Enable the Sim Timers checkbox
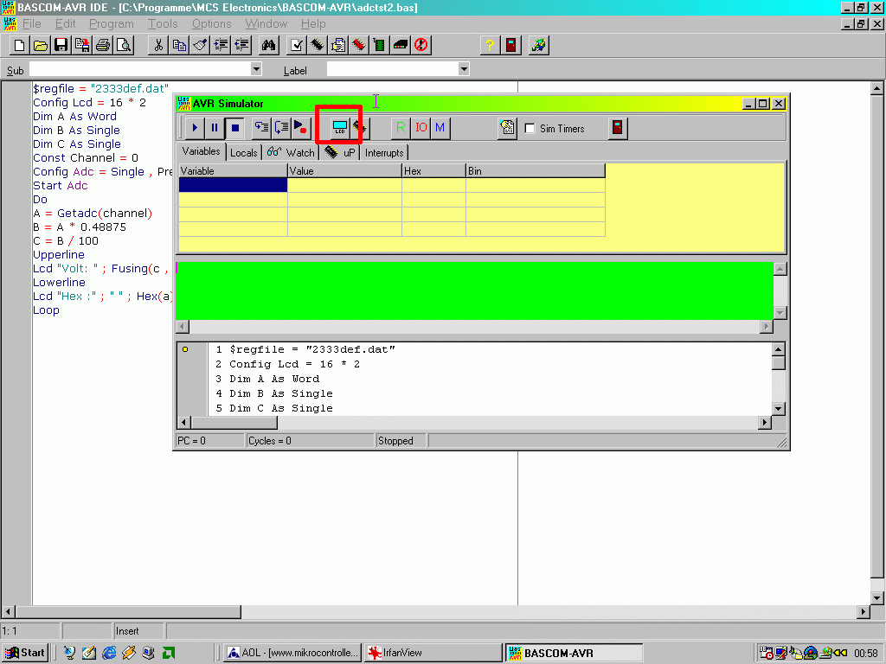This screenshot has height=664, width=886. point(530,128)
